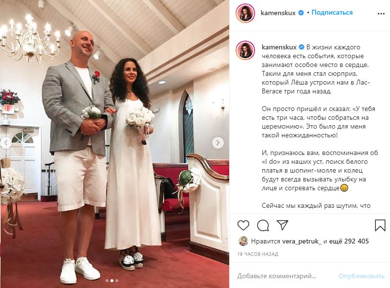Viewport: 390px width, 288px height.
Task: Share post with paper plane icon
Action: coord(282,225)
